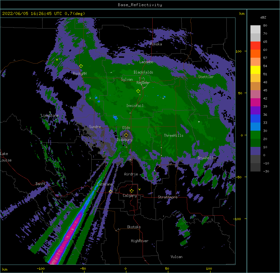Pick the slate purple 0-10 dBZ swatch
Viewport: 280px width, 273px height.
[x=255, y=151]
